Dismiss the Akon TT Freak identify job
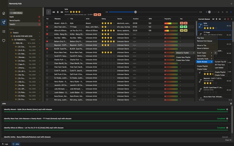The width and height of the screenshot is (234, 146). [x=227, y=119]
